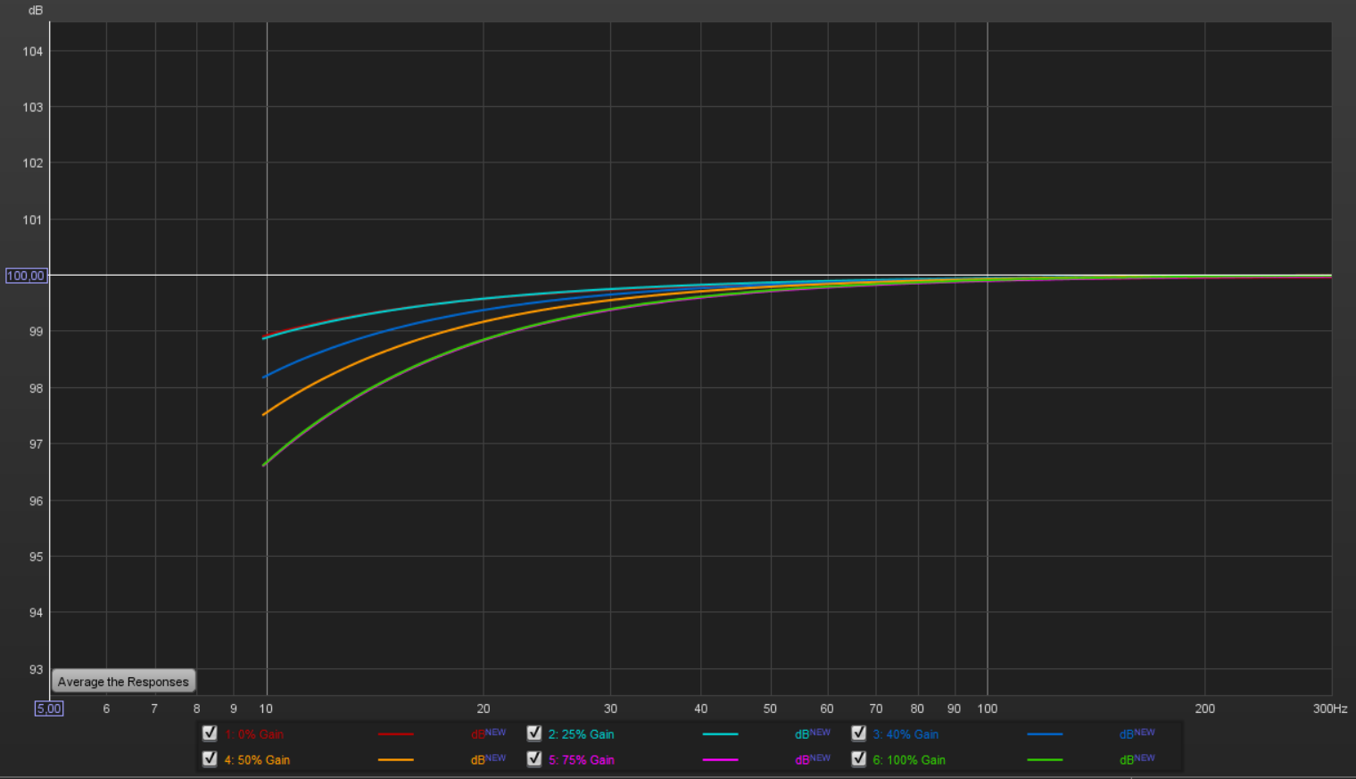This screenshot has width=1356, height=779.
Task: Click the red line sample for 0% Gain
Action: click(396, 733)
